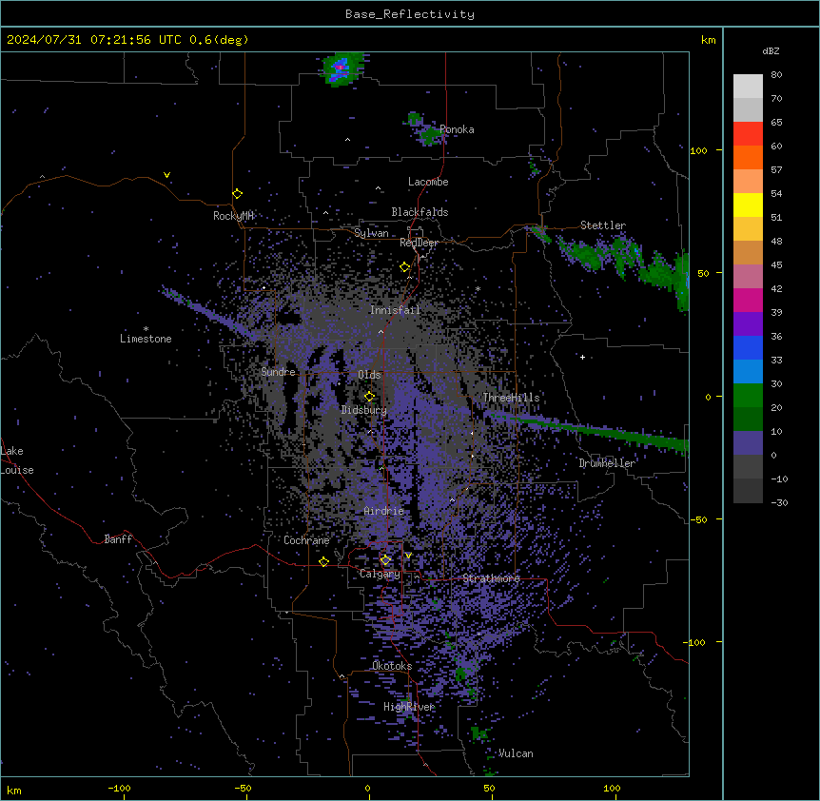The height and width of the screenshot is (801, 820).
Task: Click the Sundre label
Action: (x=278, y=372)
